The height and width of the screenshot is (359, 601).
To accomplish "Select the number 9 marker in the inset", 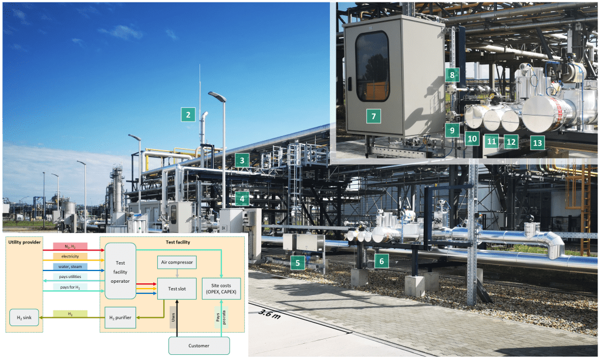I will click(451, 130).
